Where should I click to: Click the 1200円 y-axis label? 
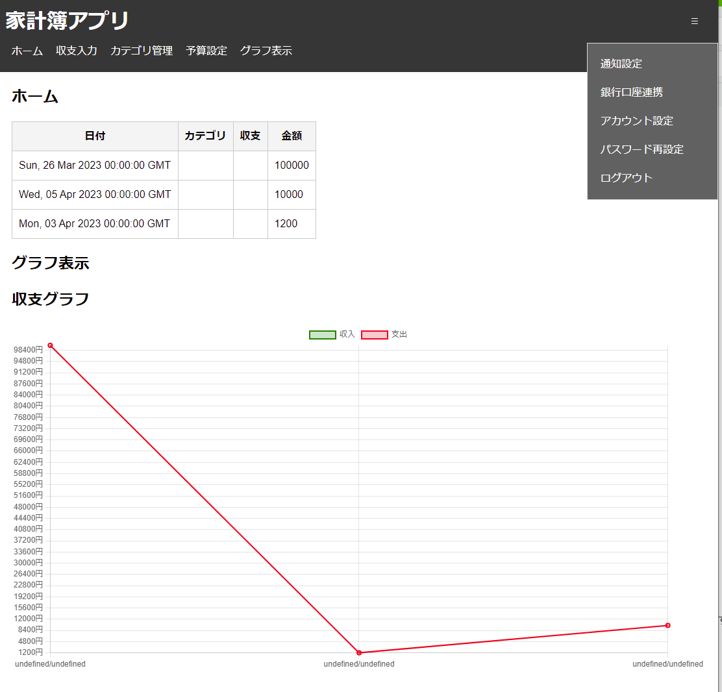31,652
